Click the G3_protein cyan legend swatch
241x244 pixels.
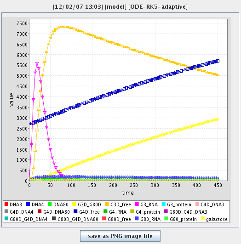[x=164, y=204]
